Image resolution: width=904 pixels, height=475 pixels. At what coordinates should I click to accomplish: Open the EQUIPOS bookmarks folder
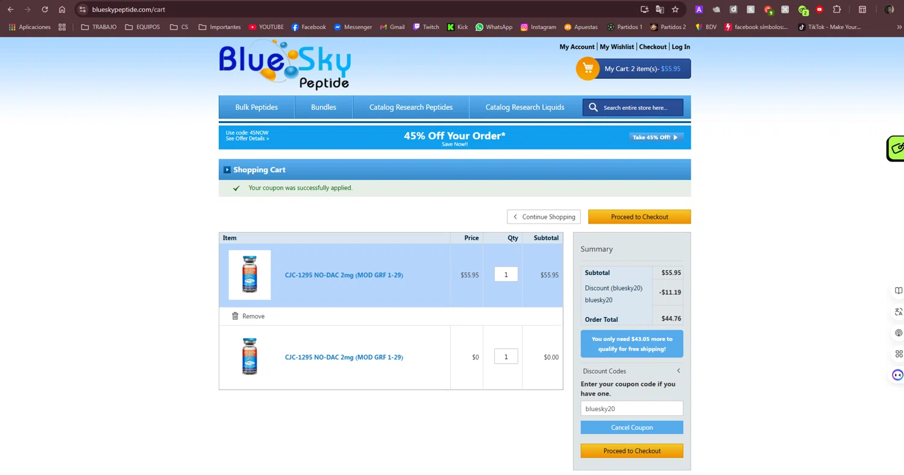coord(143,27)
